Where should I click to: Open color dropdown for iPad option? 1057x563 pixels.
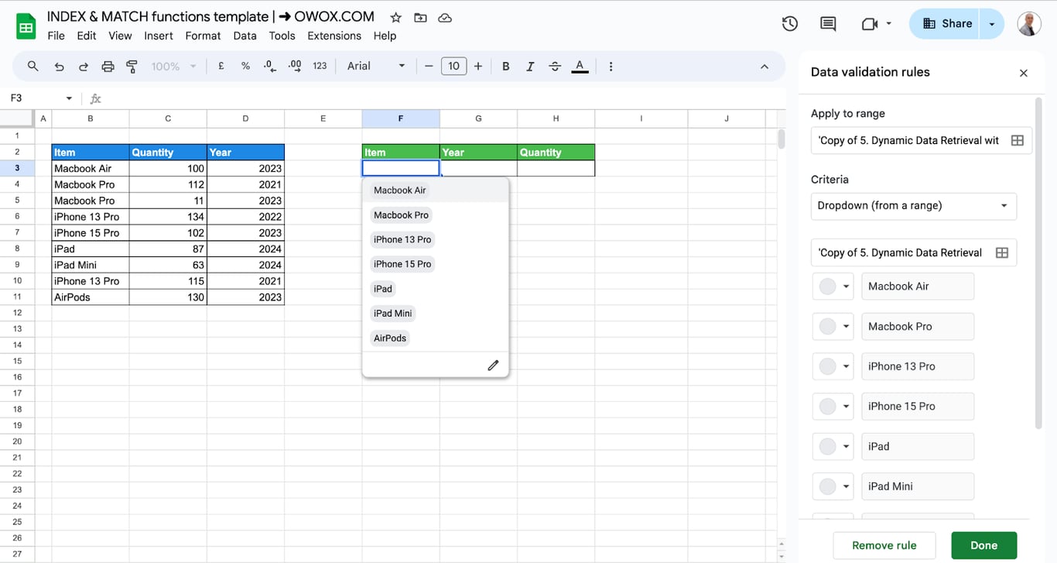click(x=833, y=447)
